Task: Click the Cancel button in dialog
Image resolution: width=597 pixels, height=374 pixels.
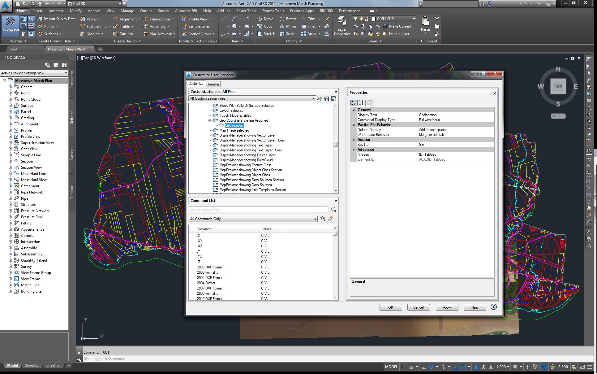Action: [x=418, y=307]
